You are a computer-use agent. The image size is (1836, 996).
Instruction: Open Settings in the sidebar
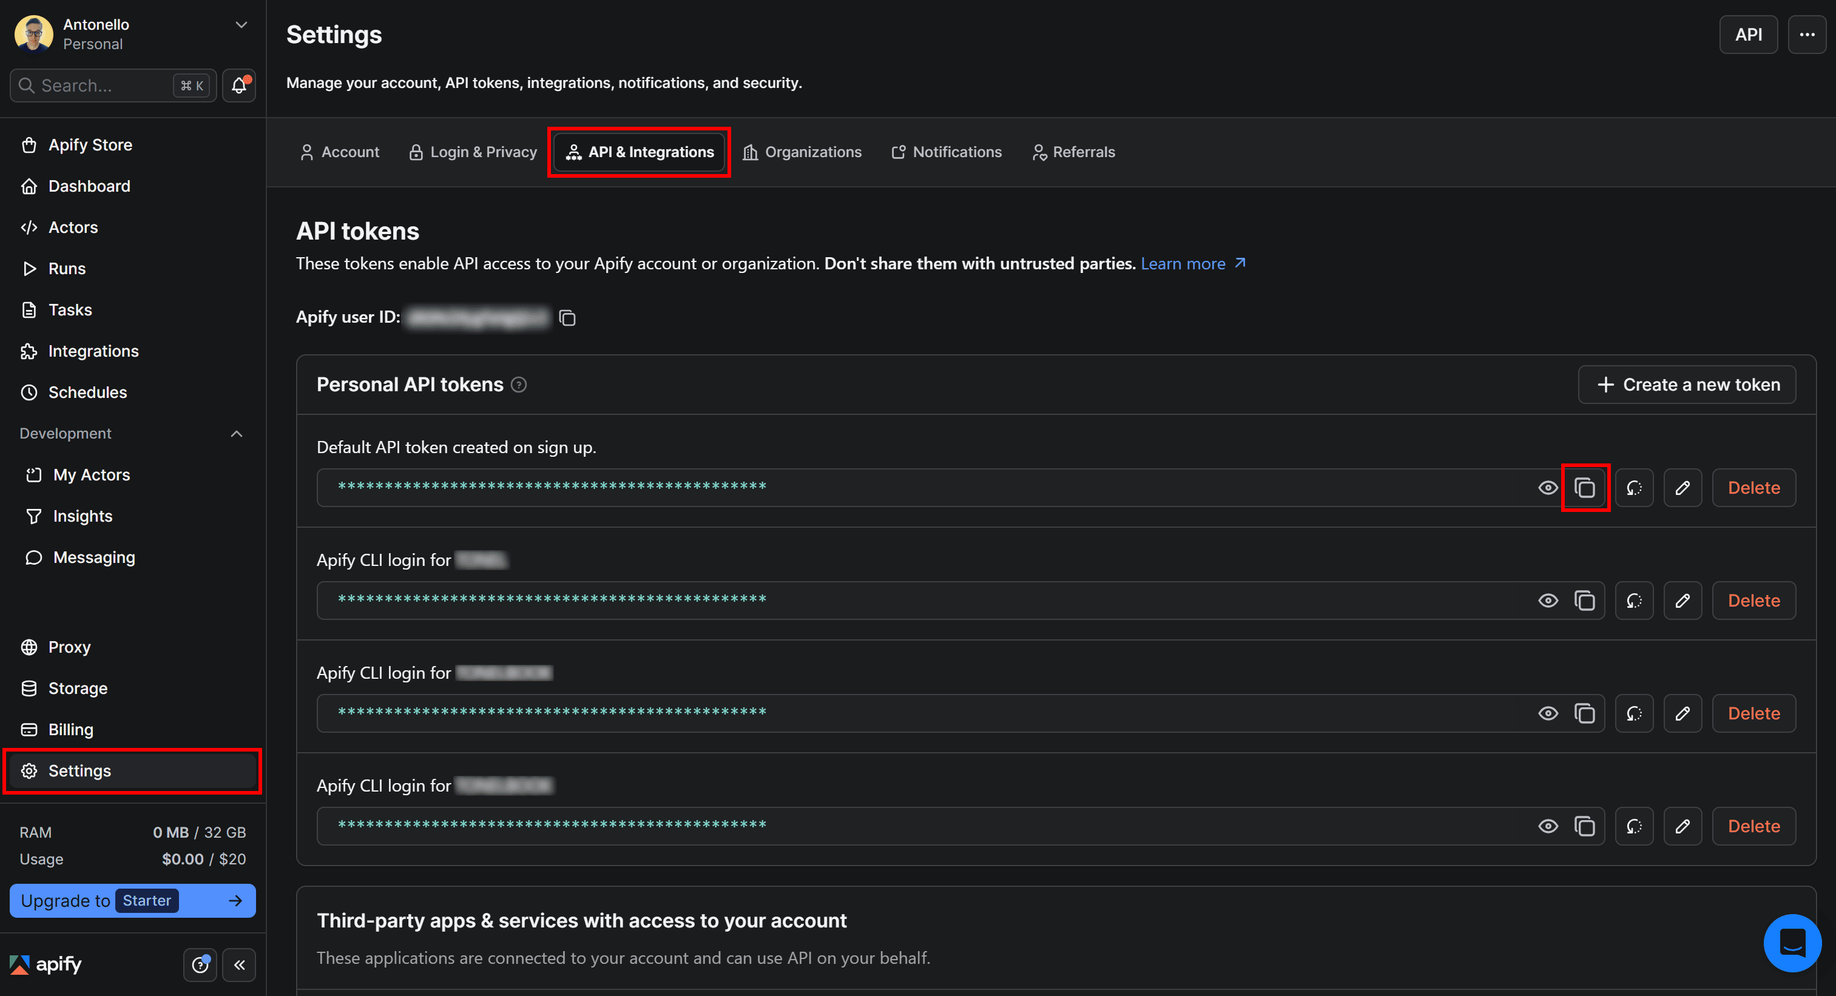[132, 772]
